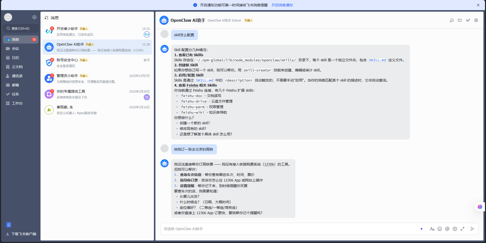Viewport: 486px width, 243px height.
Task: Click the create group chat icon
Action: [460, 20]
